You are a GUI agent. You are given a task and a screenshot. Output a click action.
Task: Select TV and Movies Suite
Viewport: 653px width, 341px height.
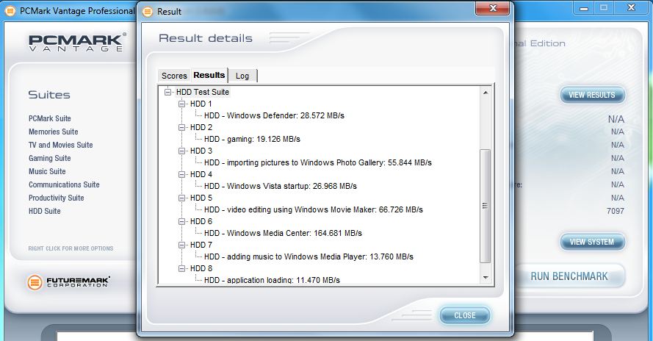(x=60, y=145)
